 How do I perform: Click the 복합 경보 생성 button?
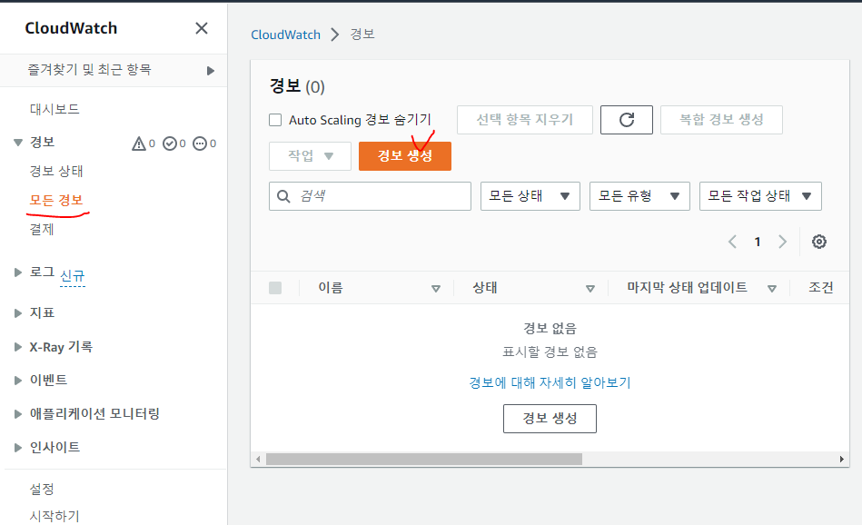[x=721, y=120]
